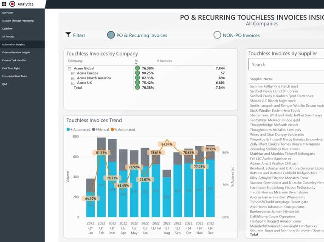Collapse the Acme Global tree row
This screenshot has width=324, height=242.
pos(70,69)
